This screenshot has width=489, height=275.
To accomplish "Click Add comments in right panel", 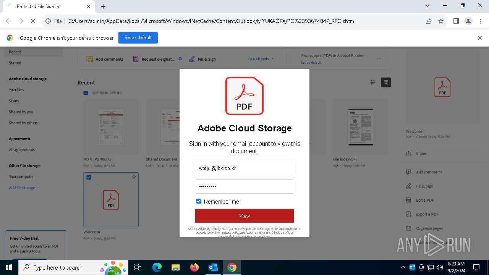I will tap(424, 172).
